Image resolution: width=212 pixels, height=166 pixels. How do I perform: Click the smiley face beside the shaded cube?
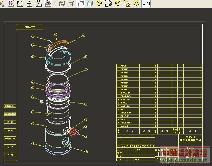coord(99,3)
